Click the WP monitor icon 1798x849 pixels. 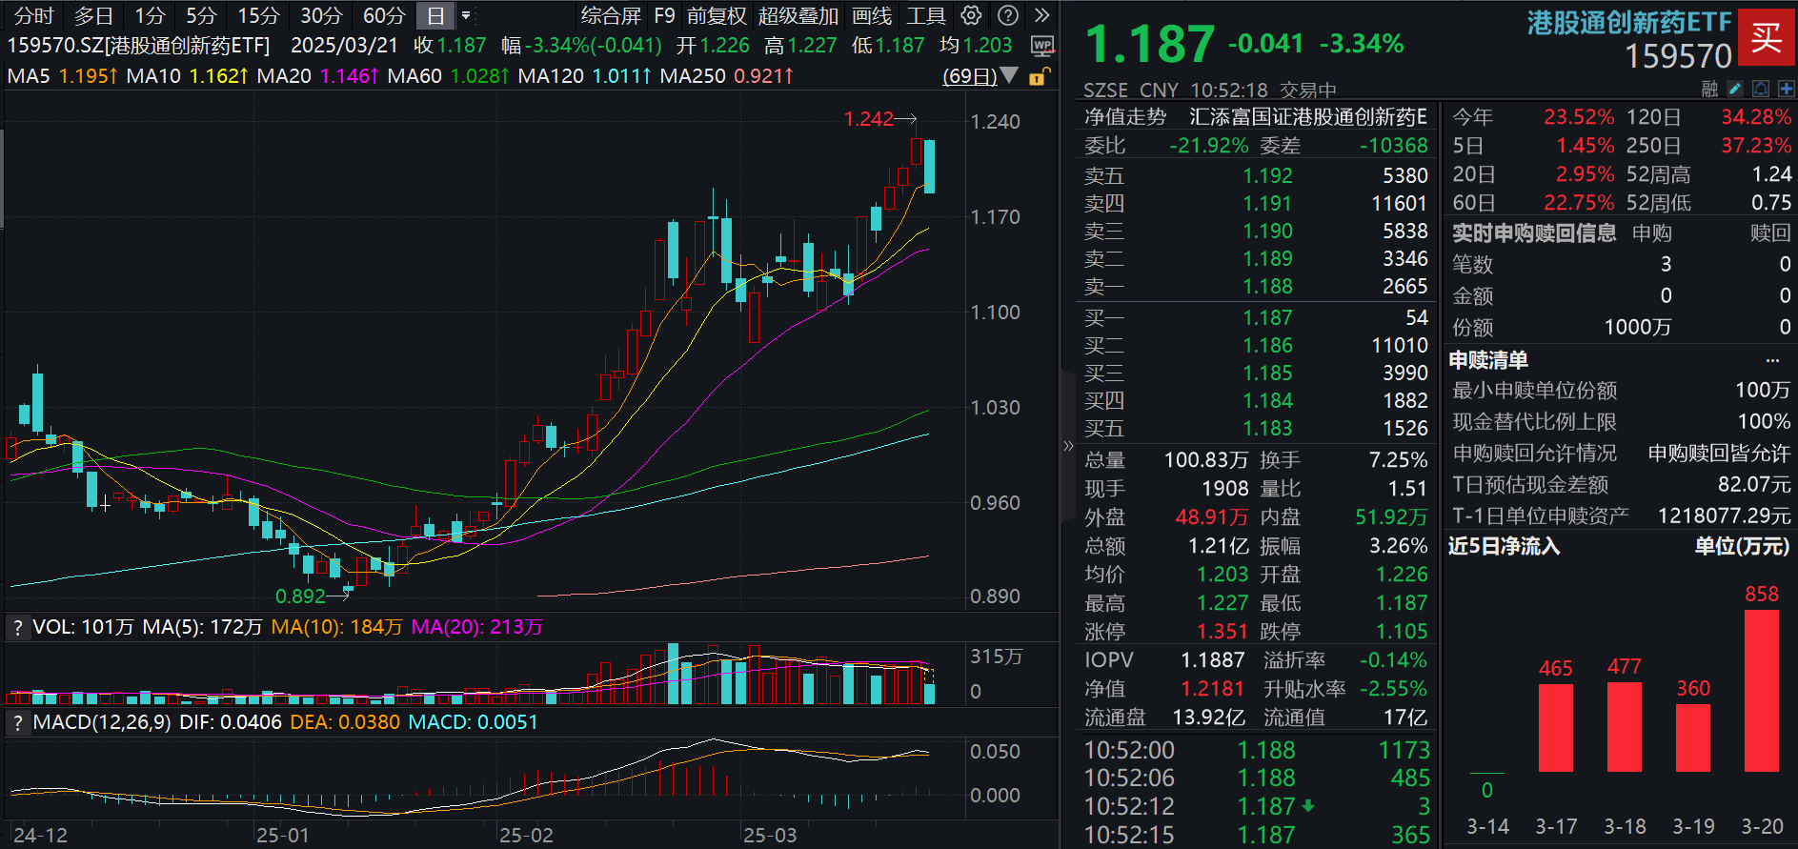(1042, 46)
